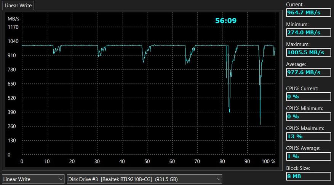Click the Current: label
Screen dimensions: 334x185
[295, 5]
